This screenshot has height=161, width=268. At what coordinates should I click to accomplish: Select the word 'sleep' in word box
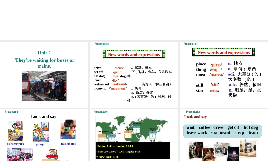pyautogui.click(x=239, y=133)
